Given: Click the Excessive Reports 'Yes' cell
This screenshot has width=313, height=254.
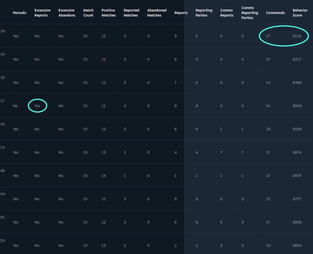Looking at the screenshot, I should click(x=37, y=106).
